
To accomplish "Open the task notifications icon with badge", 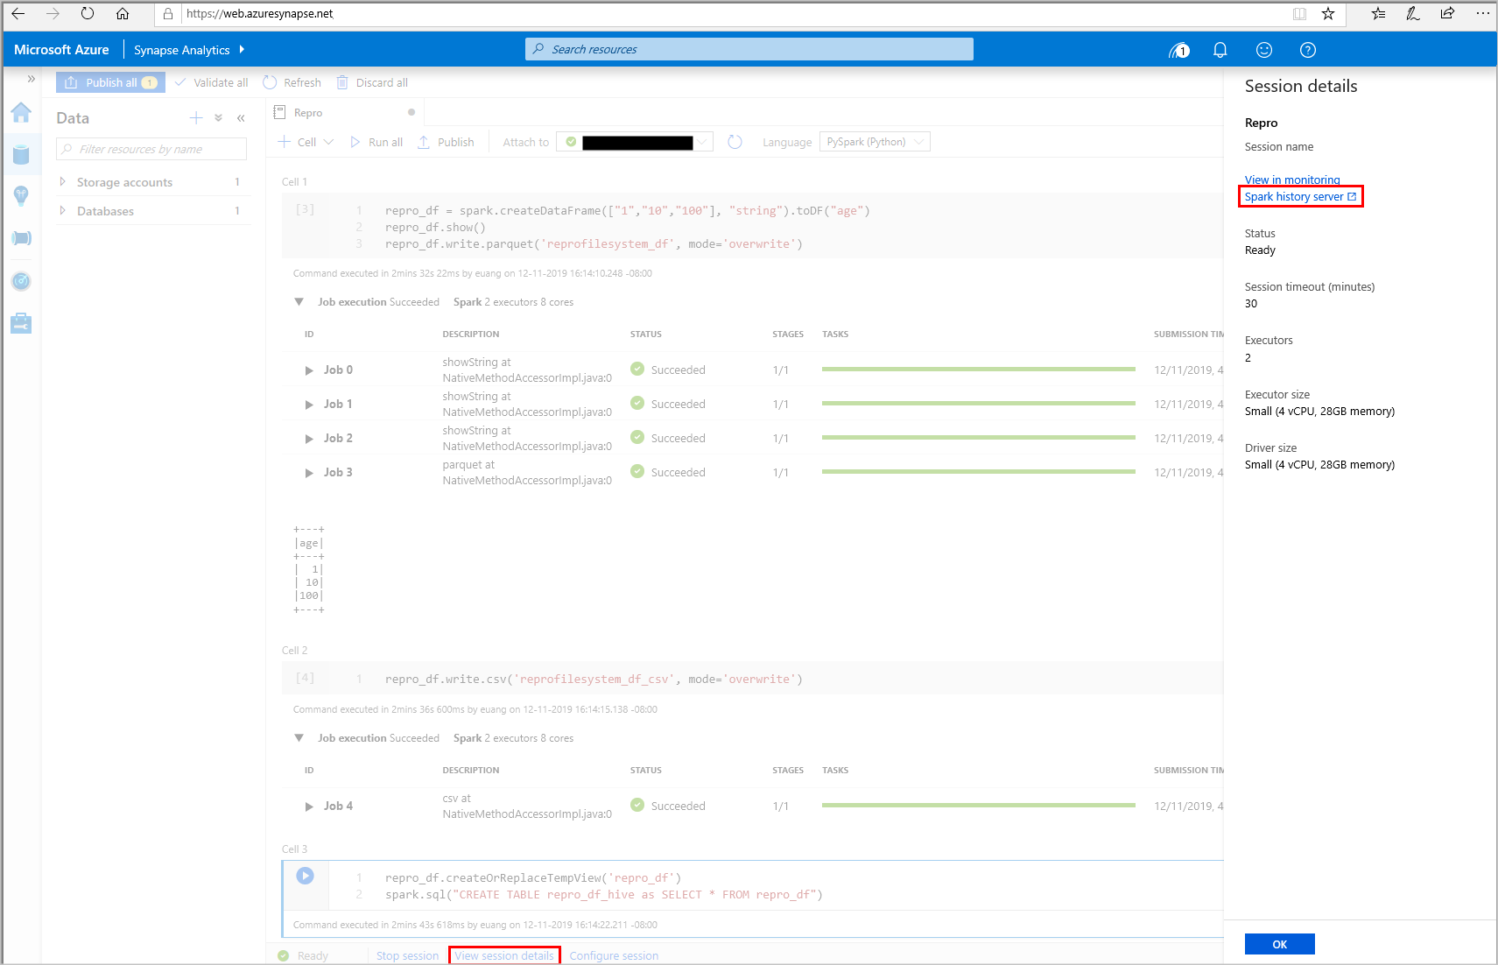I will point(1179,50).
